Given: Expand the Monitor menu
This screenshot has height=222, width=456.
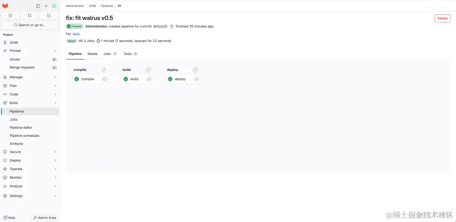Looking at the screenshot, I should (x=30, y=177).
